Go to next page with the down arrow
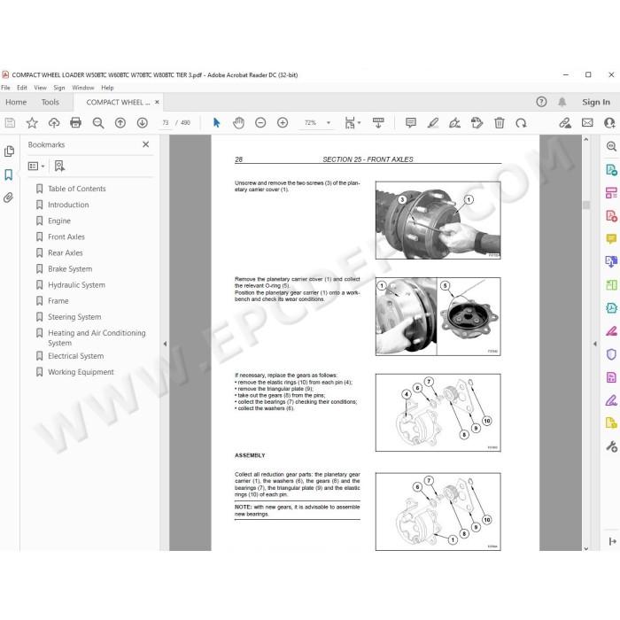The width and height of the screenshot is (620, 620). click(143, 123)
